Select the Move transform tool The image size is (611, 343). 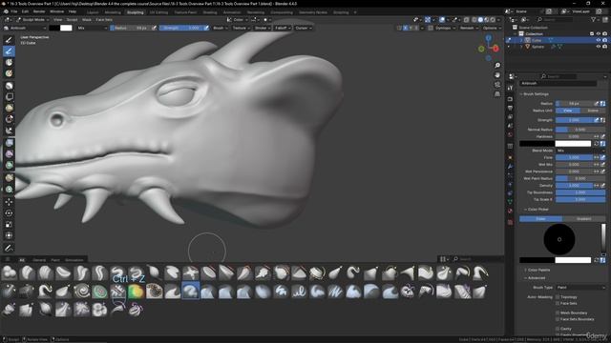[x=9, y=202]
